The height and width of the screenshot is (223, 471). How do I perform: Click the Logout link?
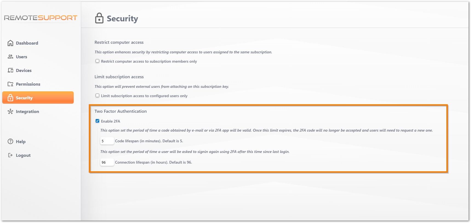click(x=23, y=155)
